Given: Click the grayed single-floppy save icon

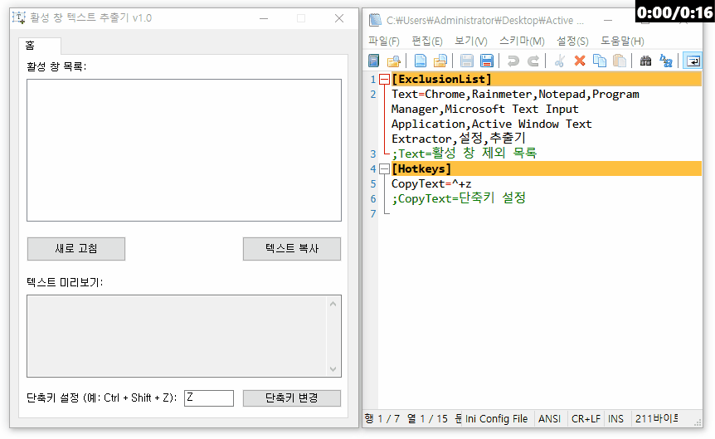Looking at the screenshot, I should 466,61.
